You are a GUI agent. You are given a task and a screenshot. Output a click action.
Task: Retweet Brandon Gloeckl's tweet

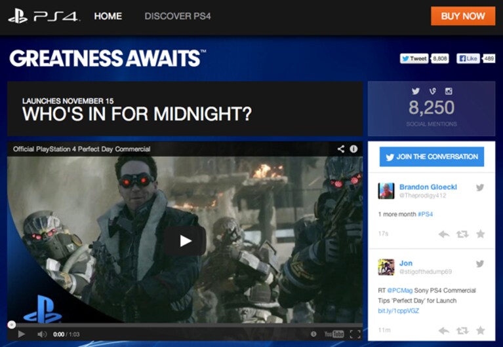[462, 234]
